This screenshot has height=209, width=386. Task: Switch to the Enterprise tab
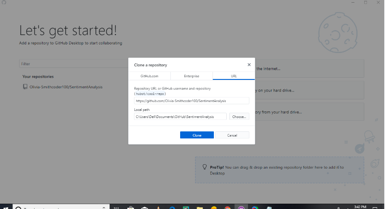point(192,76)
